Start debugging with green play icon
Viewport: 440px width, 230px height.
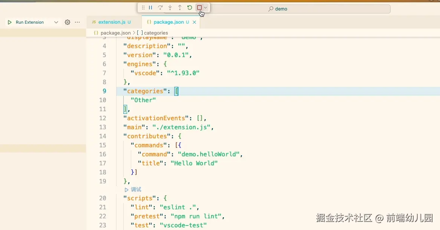[x=9, y=22]
